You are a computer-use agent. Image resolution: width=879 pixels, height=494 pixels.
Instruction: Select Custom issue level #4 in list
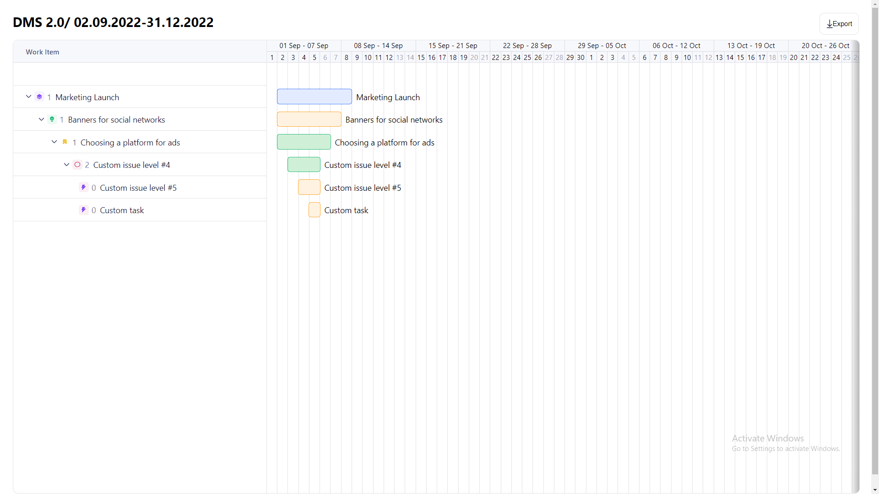coord(131,165)
